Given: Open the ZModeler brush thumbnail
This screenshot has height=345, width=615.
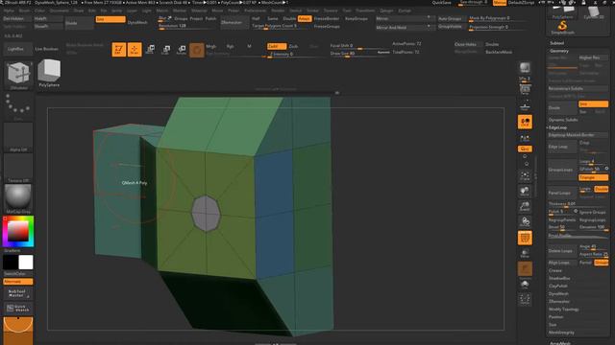Looking at the screenshot, I should pos(18,75).
